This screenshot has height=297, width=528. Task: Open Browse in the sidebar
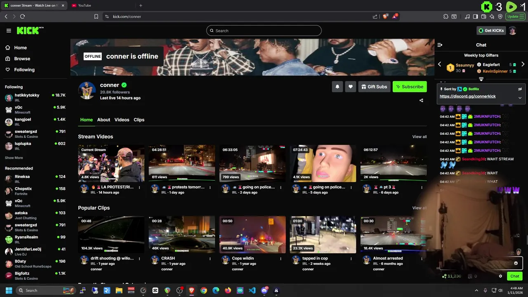pyautogui.click(x=22, y=59)
